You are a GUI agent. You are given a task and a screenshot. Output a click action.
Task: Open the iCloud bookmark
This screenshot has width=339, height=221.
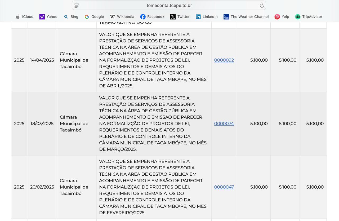pos(25,17)
